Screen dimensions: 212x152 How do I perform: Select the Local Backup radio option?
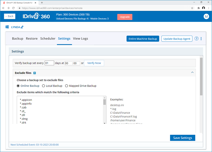[x=43, y=86]
